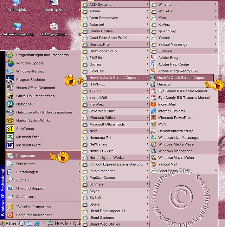This screenshot has height=227, width=225.
Task: Open StripTease ST icon
Action: [10, 129]
